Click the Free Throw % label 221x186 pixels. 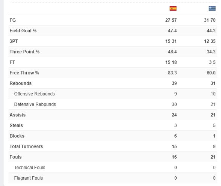[24, 73]
